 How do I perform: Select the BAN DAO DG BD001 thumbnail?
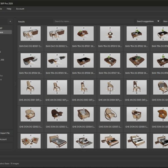point(31,34)
